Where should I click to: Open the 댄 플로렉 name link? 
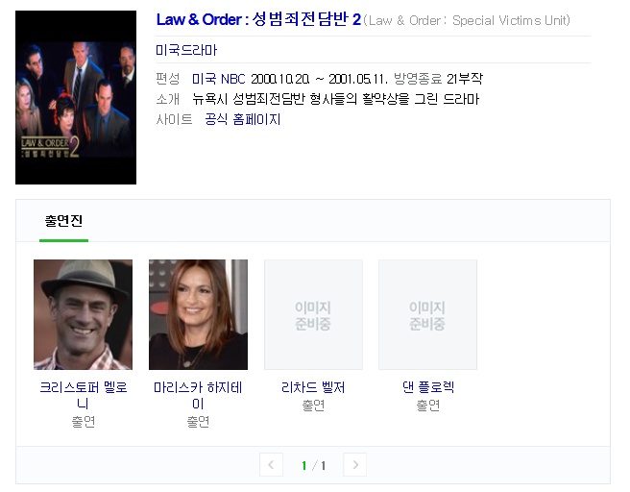tap(428, 387)
